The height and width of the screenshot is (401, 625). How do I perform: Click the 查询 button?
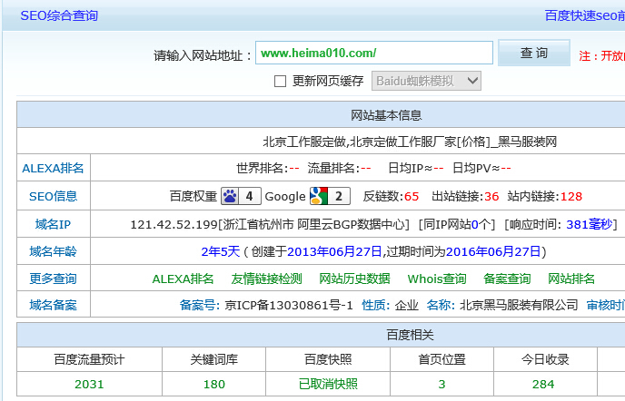point(534,53)
